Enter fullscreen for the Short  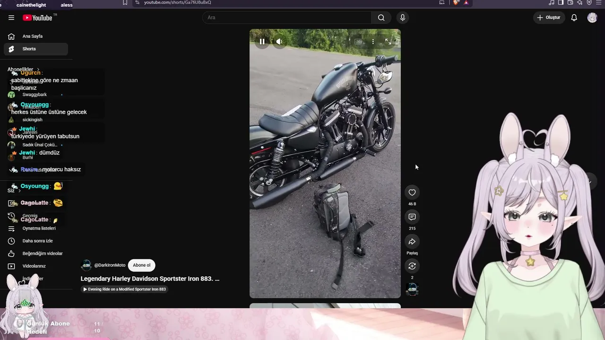tap(388, 42)
